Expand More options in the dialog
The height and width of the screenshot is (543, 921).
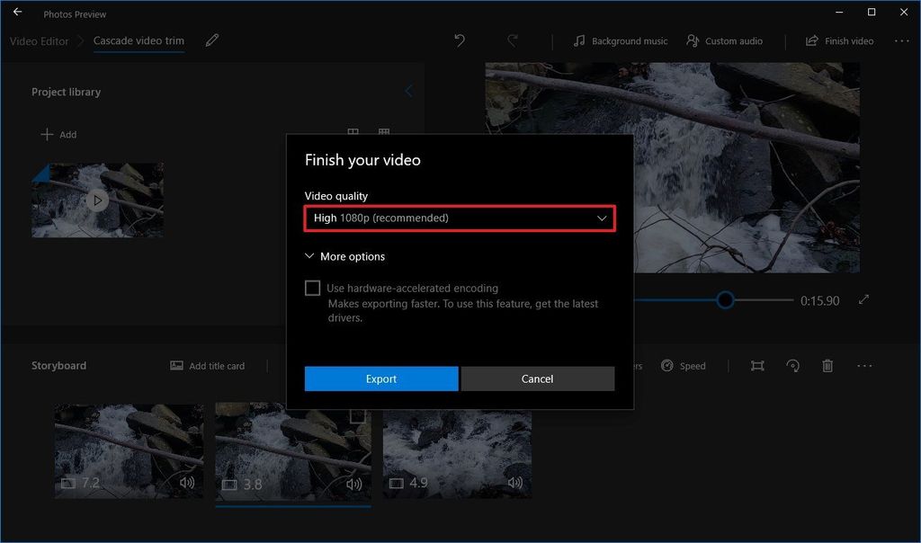click(344, 256)
